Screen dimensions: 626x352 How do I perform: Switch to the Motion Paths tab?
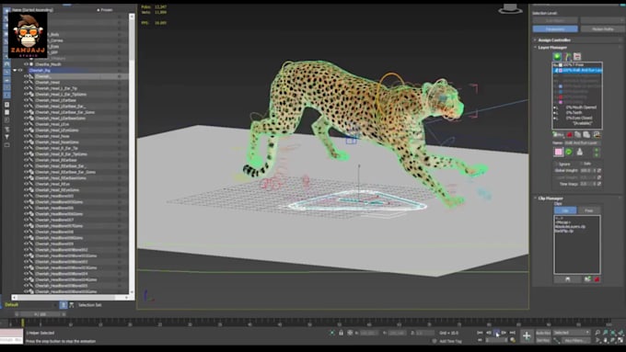click(x=603, y=29)
